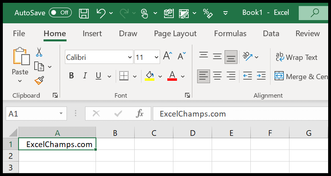Increase font size with larger A
Screen dimensions: 331x176
[x=168, y=56]
